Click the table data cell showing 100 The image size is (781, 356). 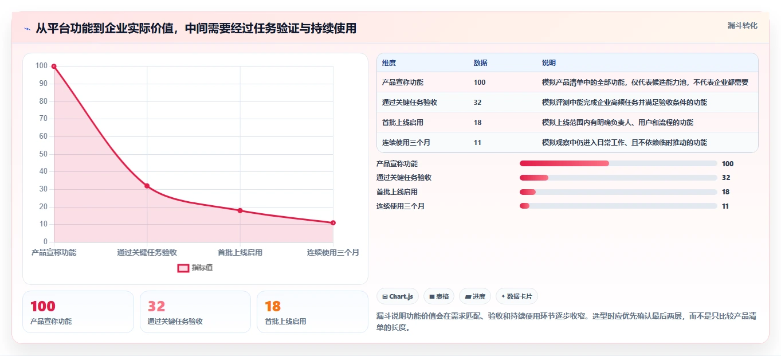point(480,83)
